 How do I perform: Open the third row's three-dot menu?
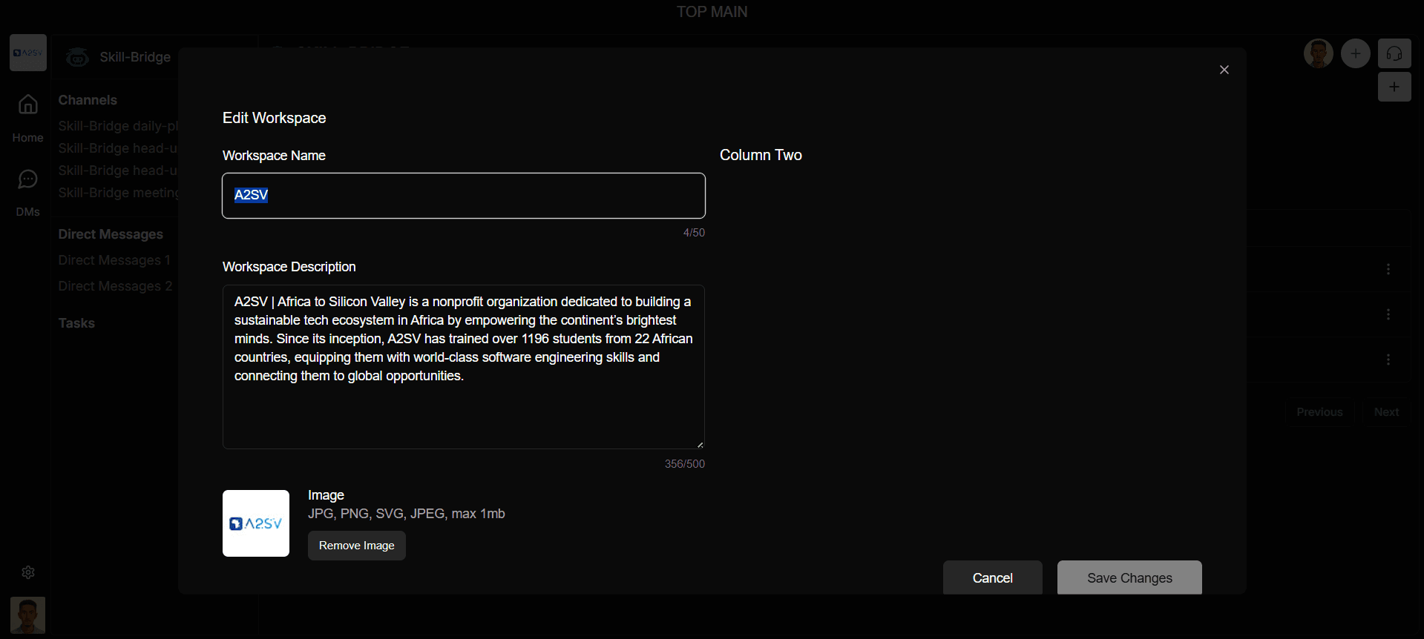[1388, 360]
